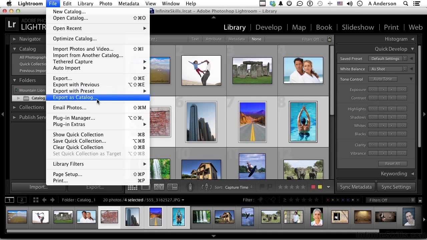Open Spotlight search in menu bar
The image size is (427, 240).
point(406,4)
